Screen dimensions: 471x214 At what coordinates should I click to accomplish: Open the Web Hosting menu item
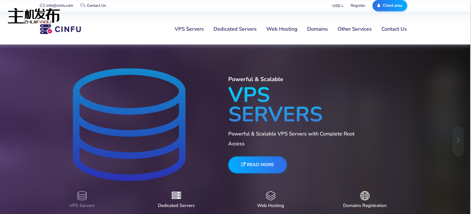click(282, 29)
